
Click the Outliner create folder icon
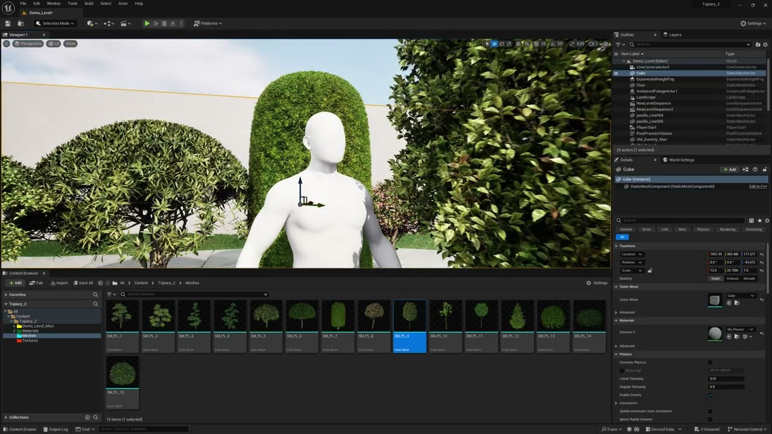758,45
